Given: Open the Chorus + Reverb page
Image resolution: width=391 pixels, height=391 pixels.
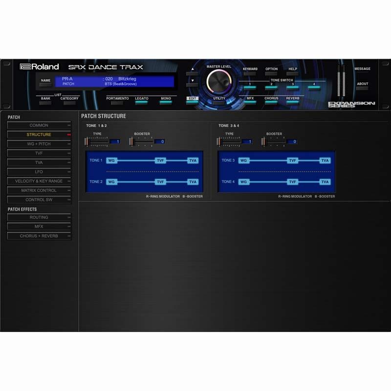Looking at the screenshot, I should [39, 236].
